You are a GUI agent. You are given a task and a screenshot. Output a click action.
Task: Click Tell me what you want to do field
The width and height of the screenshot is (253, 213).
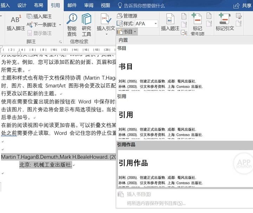point(144,6)
